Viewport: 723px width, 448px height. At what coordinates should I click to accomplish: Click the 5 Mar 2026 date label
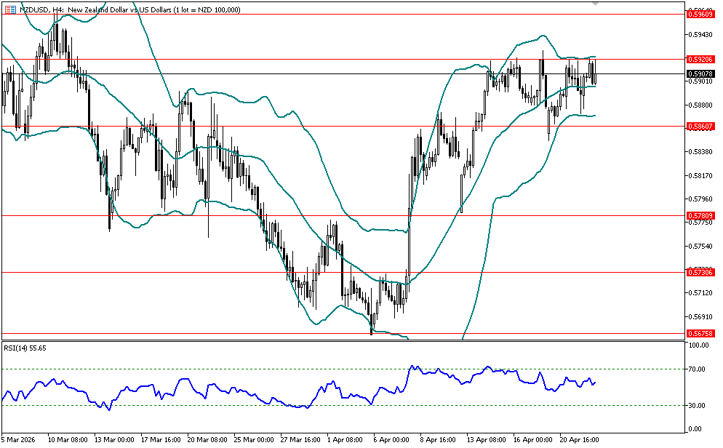coord(18,440)
